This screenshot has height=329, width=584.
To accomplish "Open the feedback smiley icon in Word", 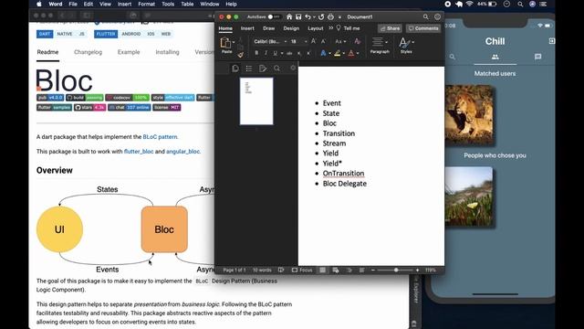I will coord(437,16).
